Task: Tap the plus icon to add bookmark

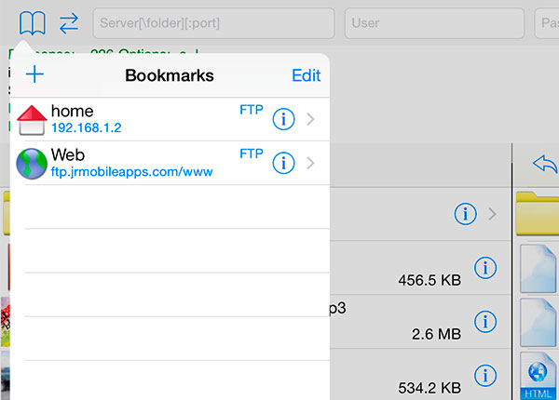Action: pyautogui.click(x=34, y=75)
